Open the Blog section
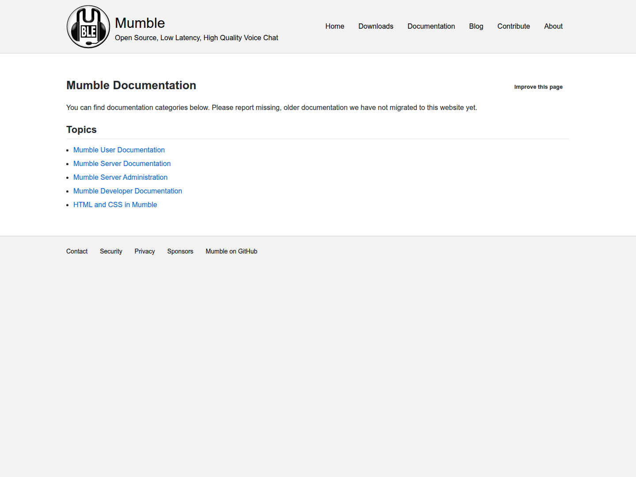The image size is (636, 477). (476, 26)
